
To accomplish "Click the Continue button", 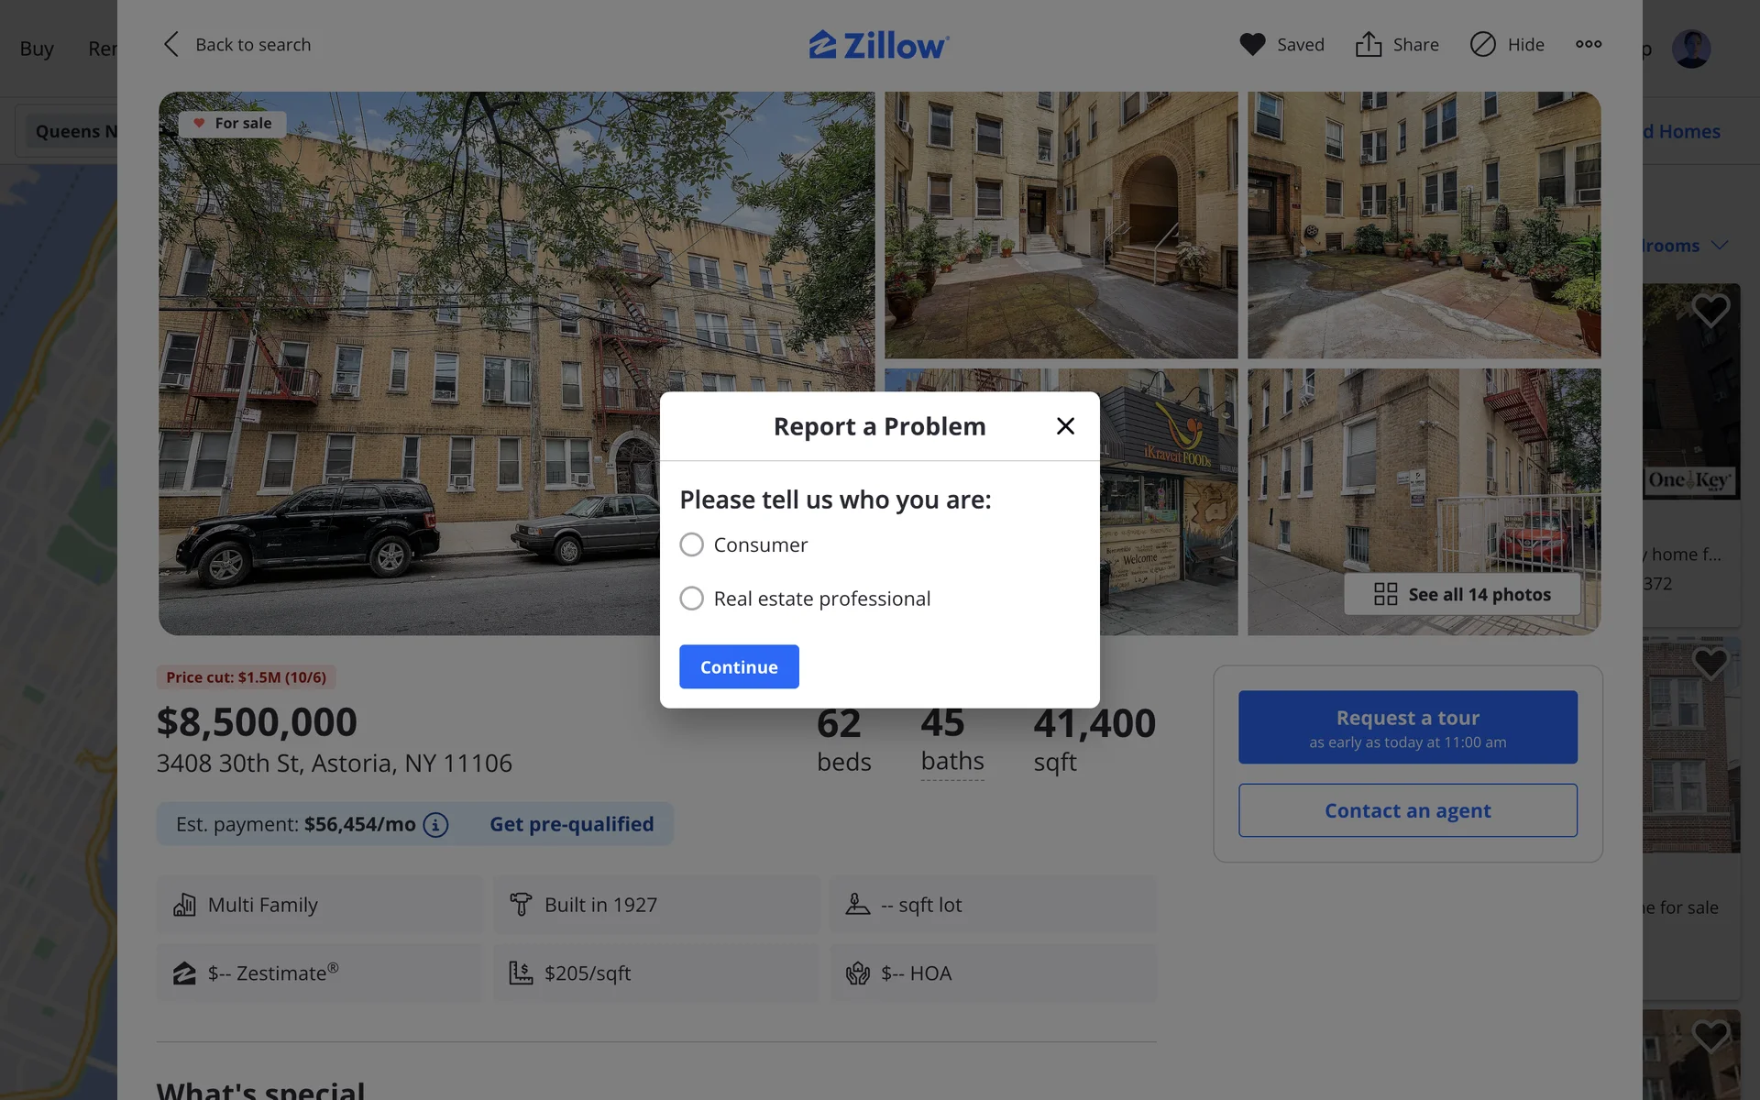I will coord(739,666).
